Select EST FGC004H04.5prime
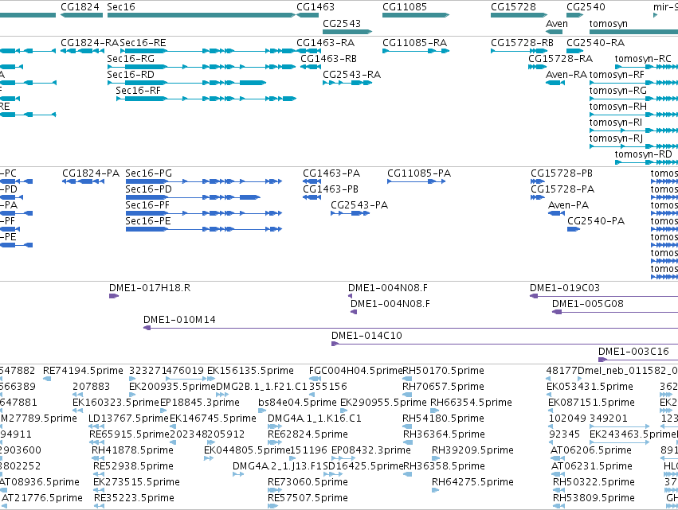This screenshot has width=678, height=510. [315, 380]
